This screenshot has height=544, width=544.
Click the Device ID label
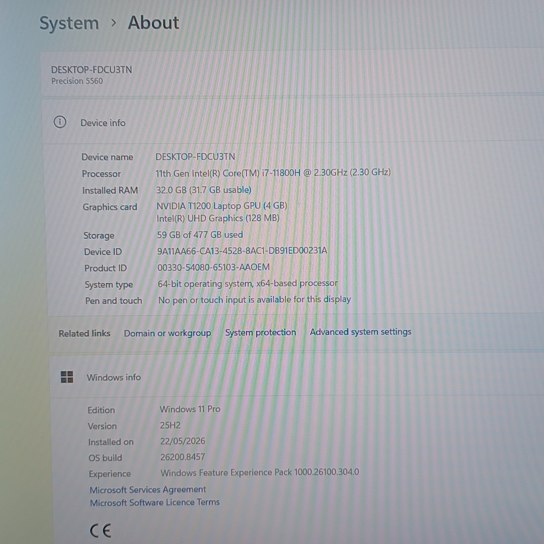coord(103,252)
